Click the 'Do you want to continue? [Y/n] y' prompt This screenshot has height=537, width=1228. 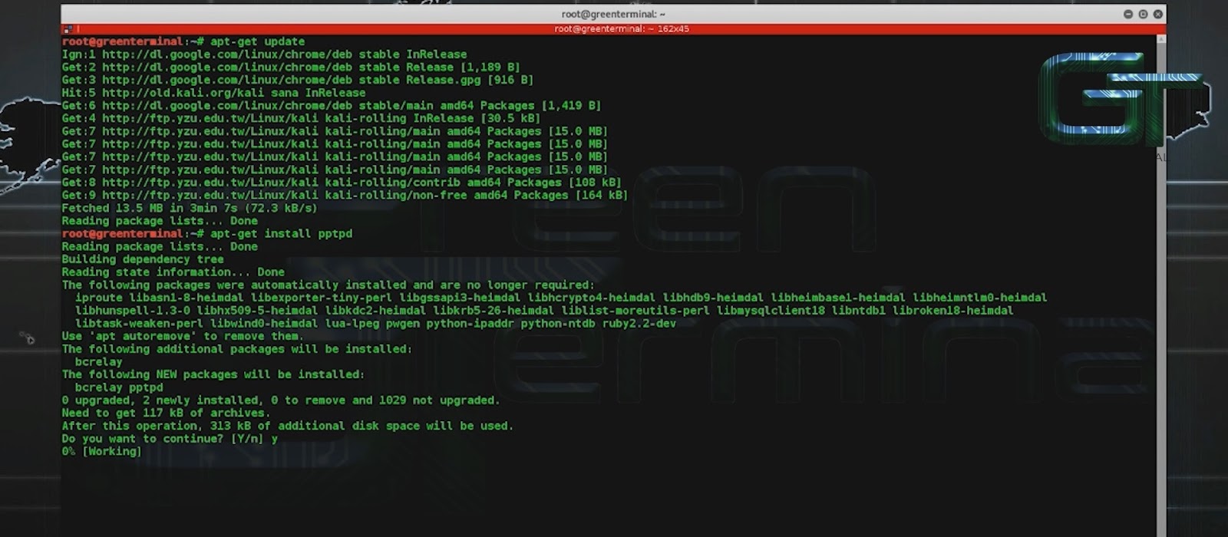tap(170, 438)
